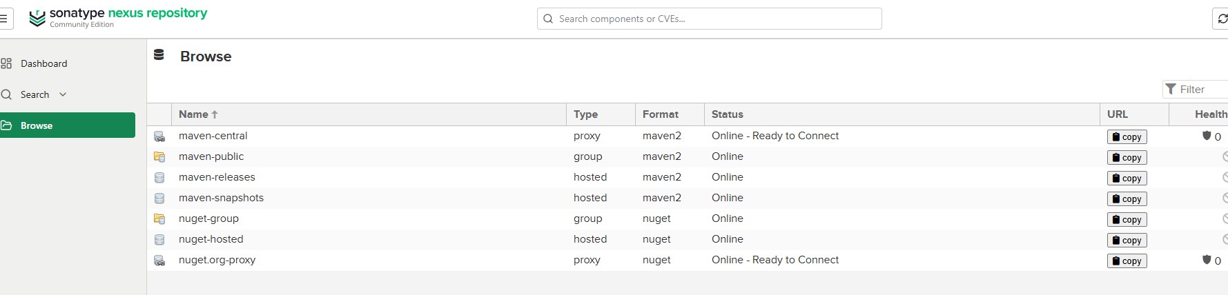Click the maven-snapshots hosted repository icon

[159, 199]
